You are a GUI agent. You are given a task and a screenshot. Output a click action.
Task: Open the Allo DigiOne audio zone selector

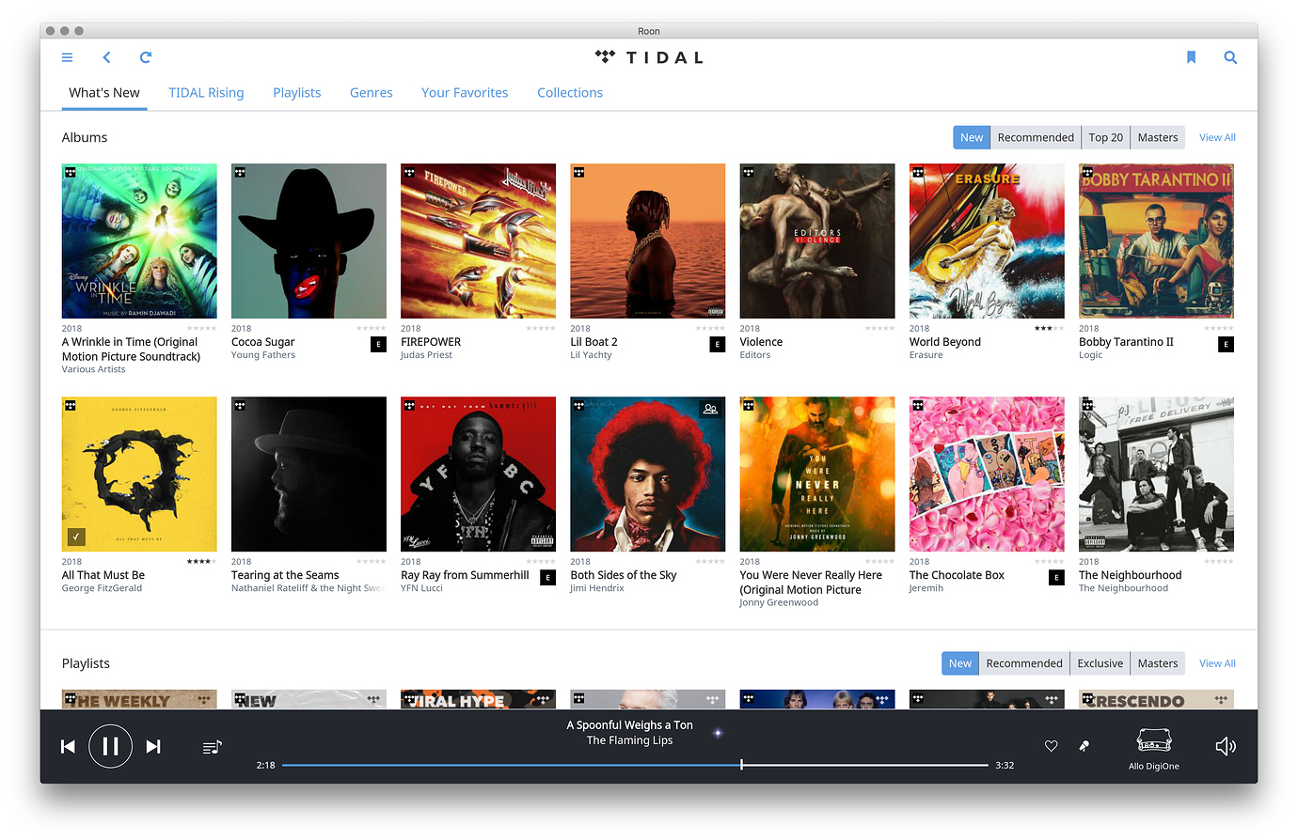(x=1153, y=746)
